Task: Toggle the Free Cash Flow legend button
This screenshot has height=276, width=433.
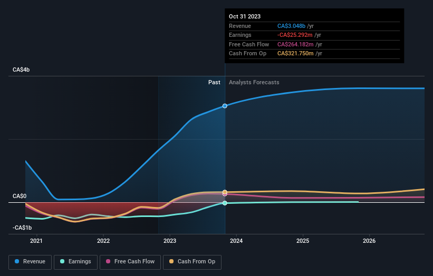Action: pos(130,262)
